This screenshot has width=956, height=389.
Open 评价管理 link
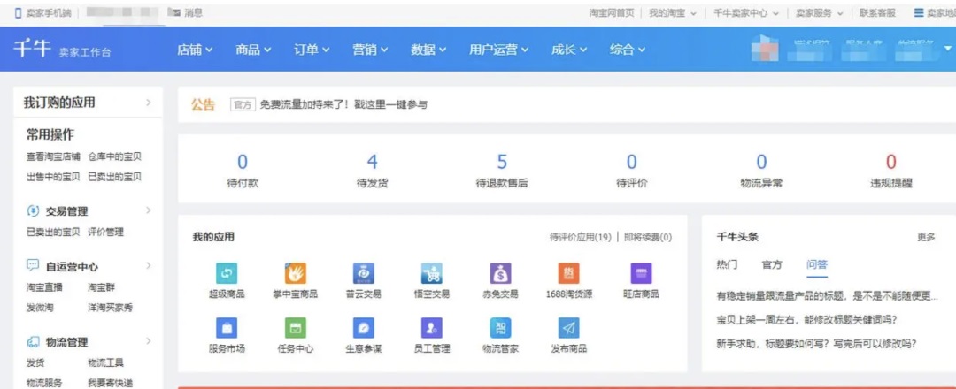[105, 232]
